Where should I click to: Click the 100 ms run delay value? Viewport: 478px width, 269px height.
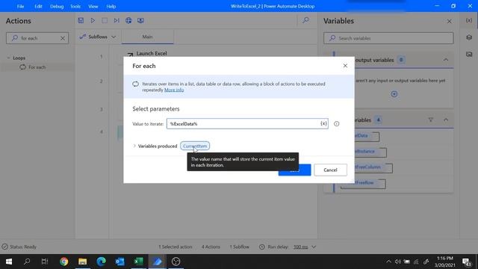point(300,247)
